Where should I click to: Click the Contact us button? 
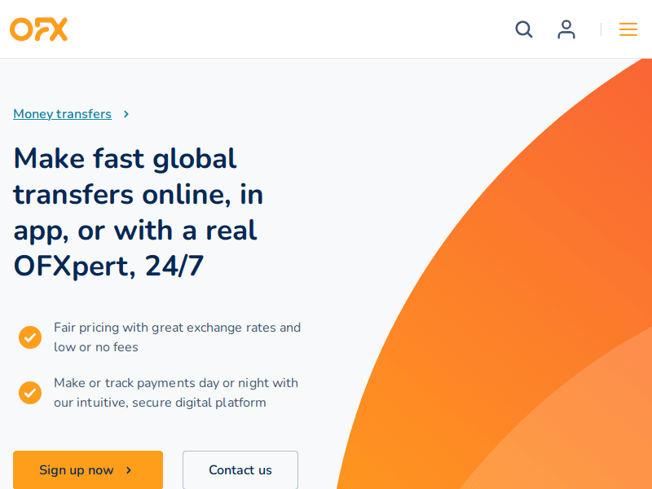pos(240,470)
